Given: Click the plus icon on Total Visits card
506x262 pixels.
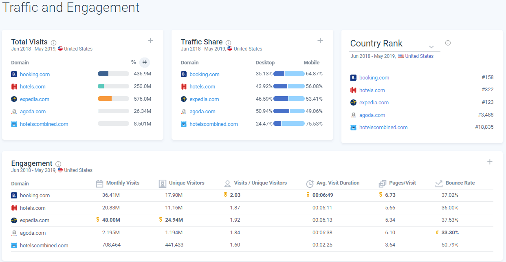Looking at the screenshot, I should [x=150, y=40].
